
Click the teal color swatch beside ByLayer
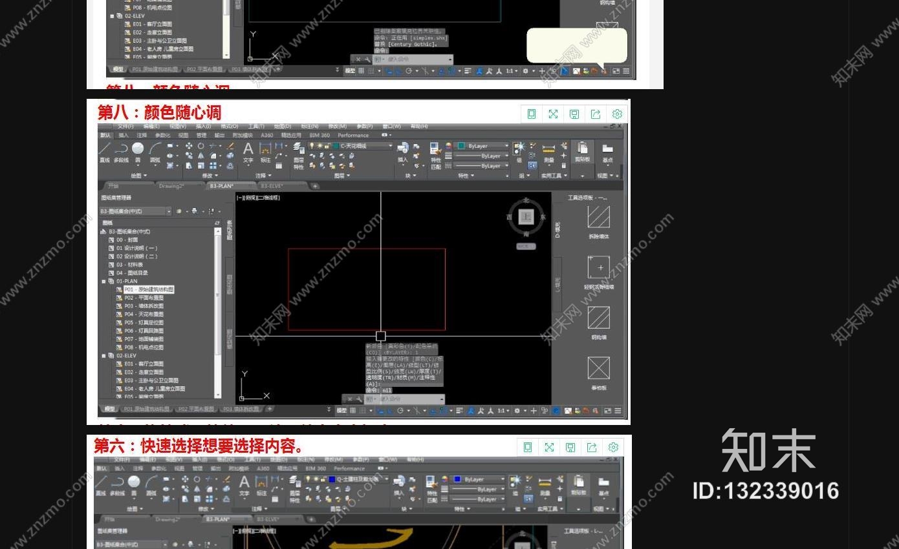[x=461, y=146]
